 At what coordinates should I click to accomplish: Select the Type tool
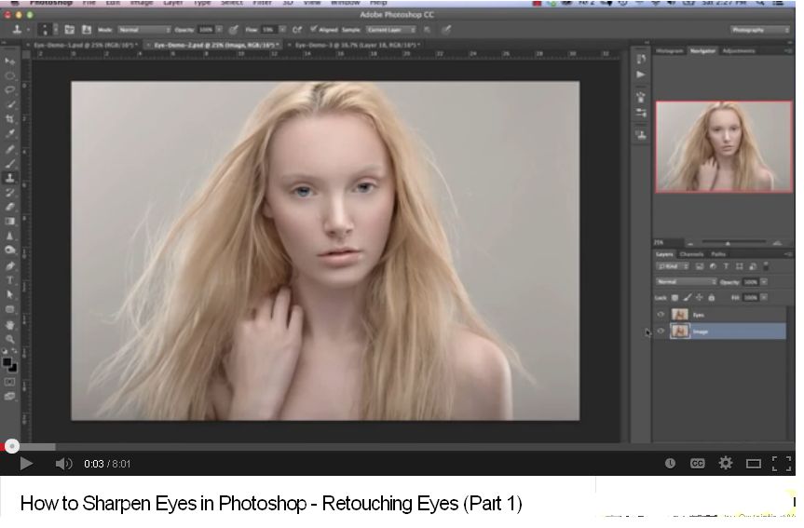10,279
